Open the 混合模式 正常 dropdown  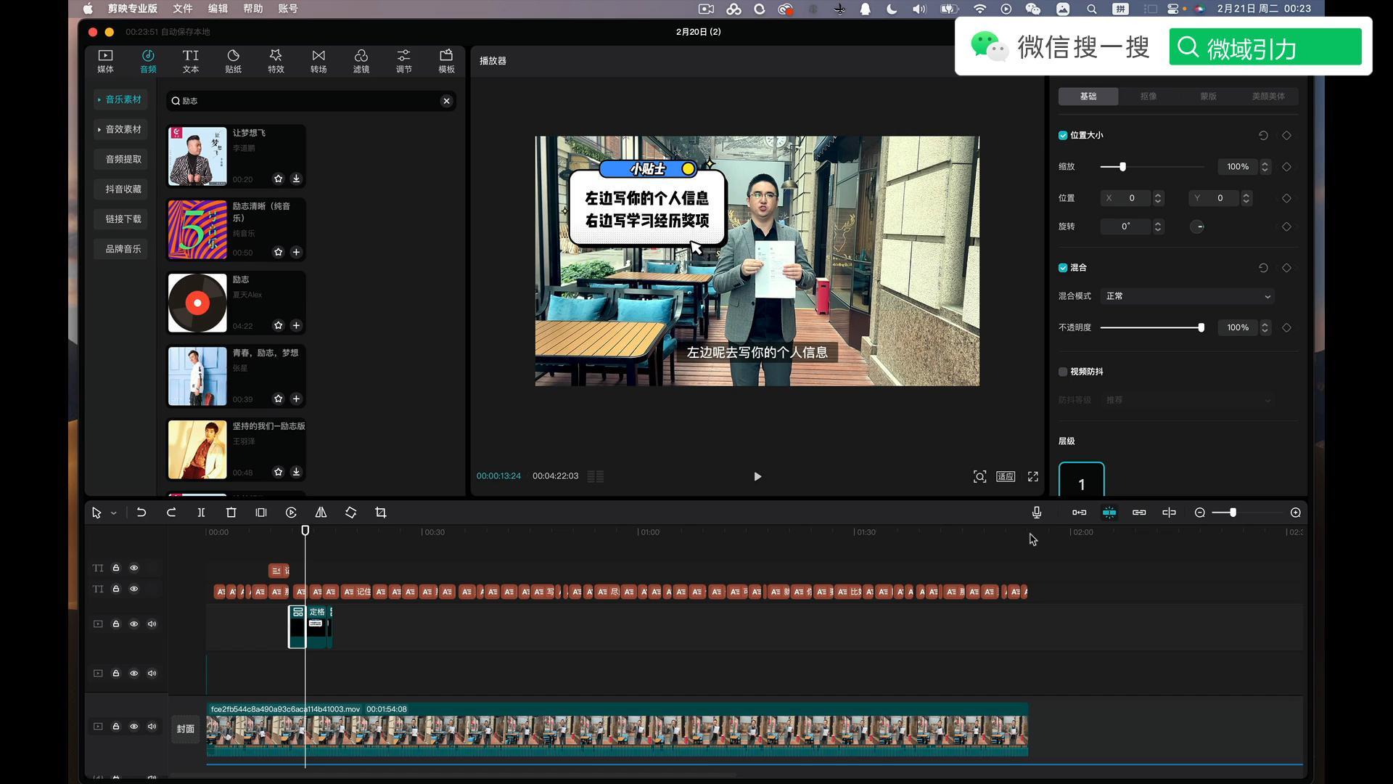click(x=1188, y=296)
